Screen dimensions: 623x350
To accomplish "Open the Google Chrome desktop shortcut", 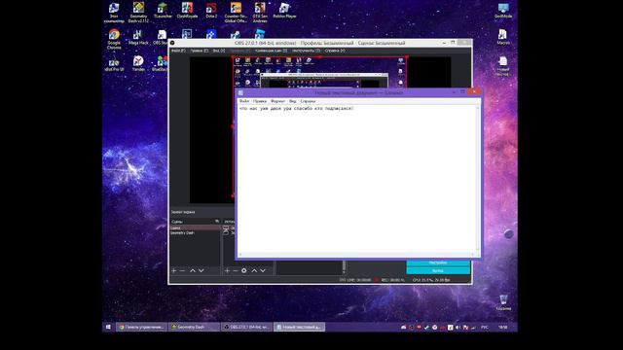I will [x=114, y=39].
